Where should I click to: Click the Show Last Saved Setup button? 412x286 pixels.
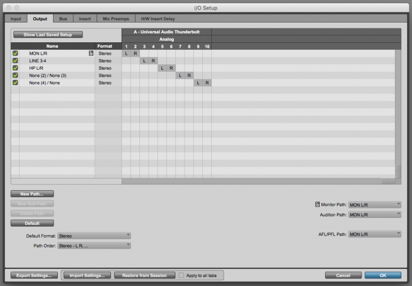pos(48,35)
